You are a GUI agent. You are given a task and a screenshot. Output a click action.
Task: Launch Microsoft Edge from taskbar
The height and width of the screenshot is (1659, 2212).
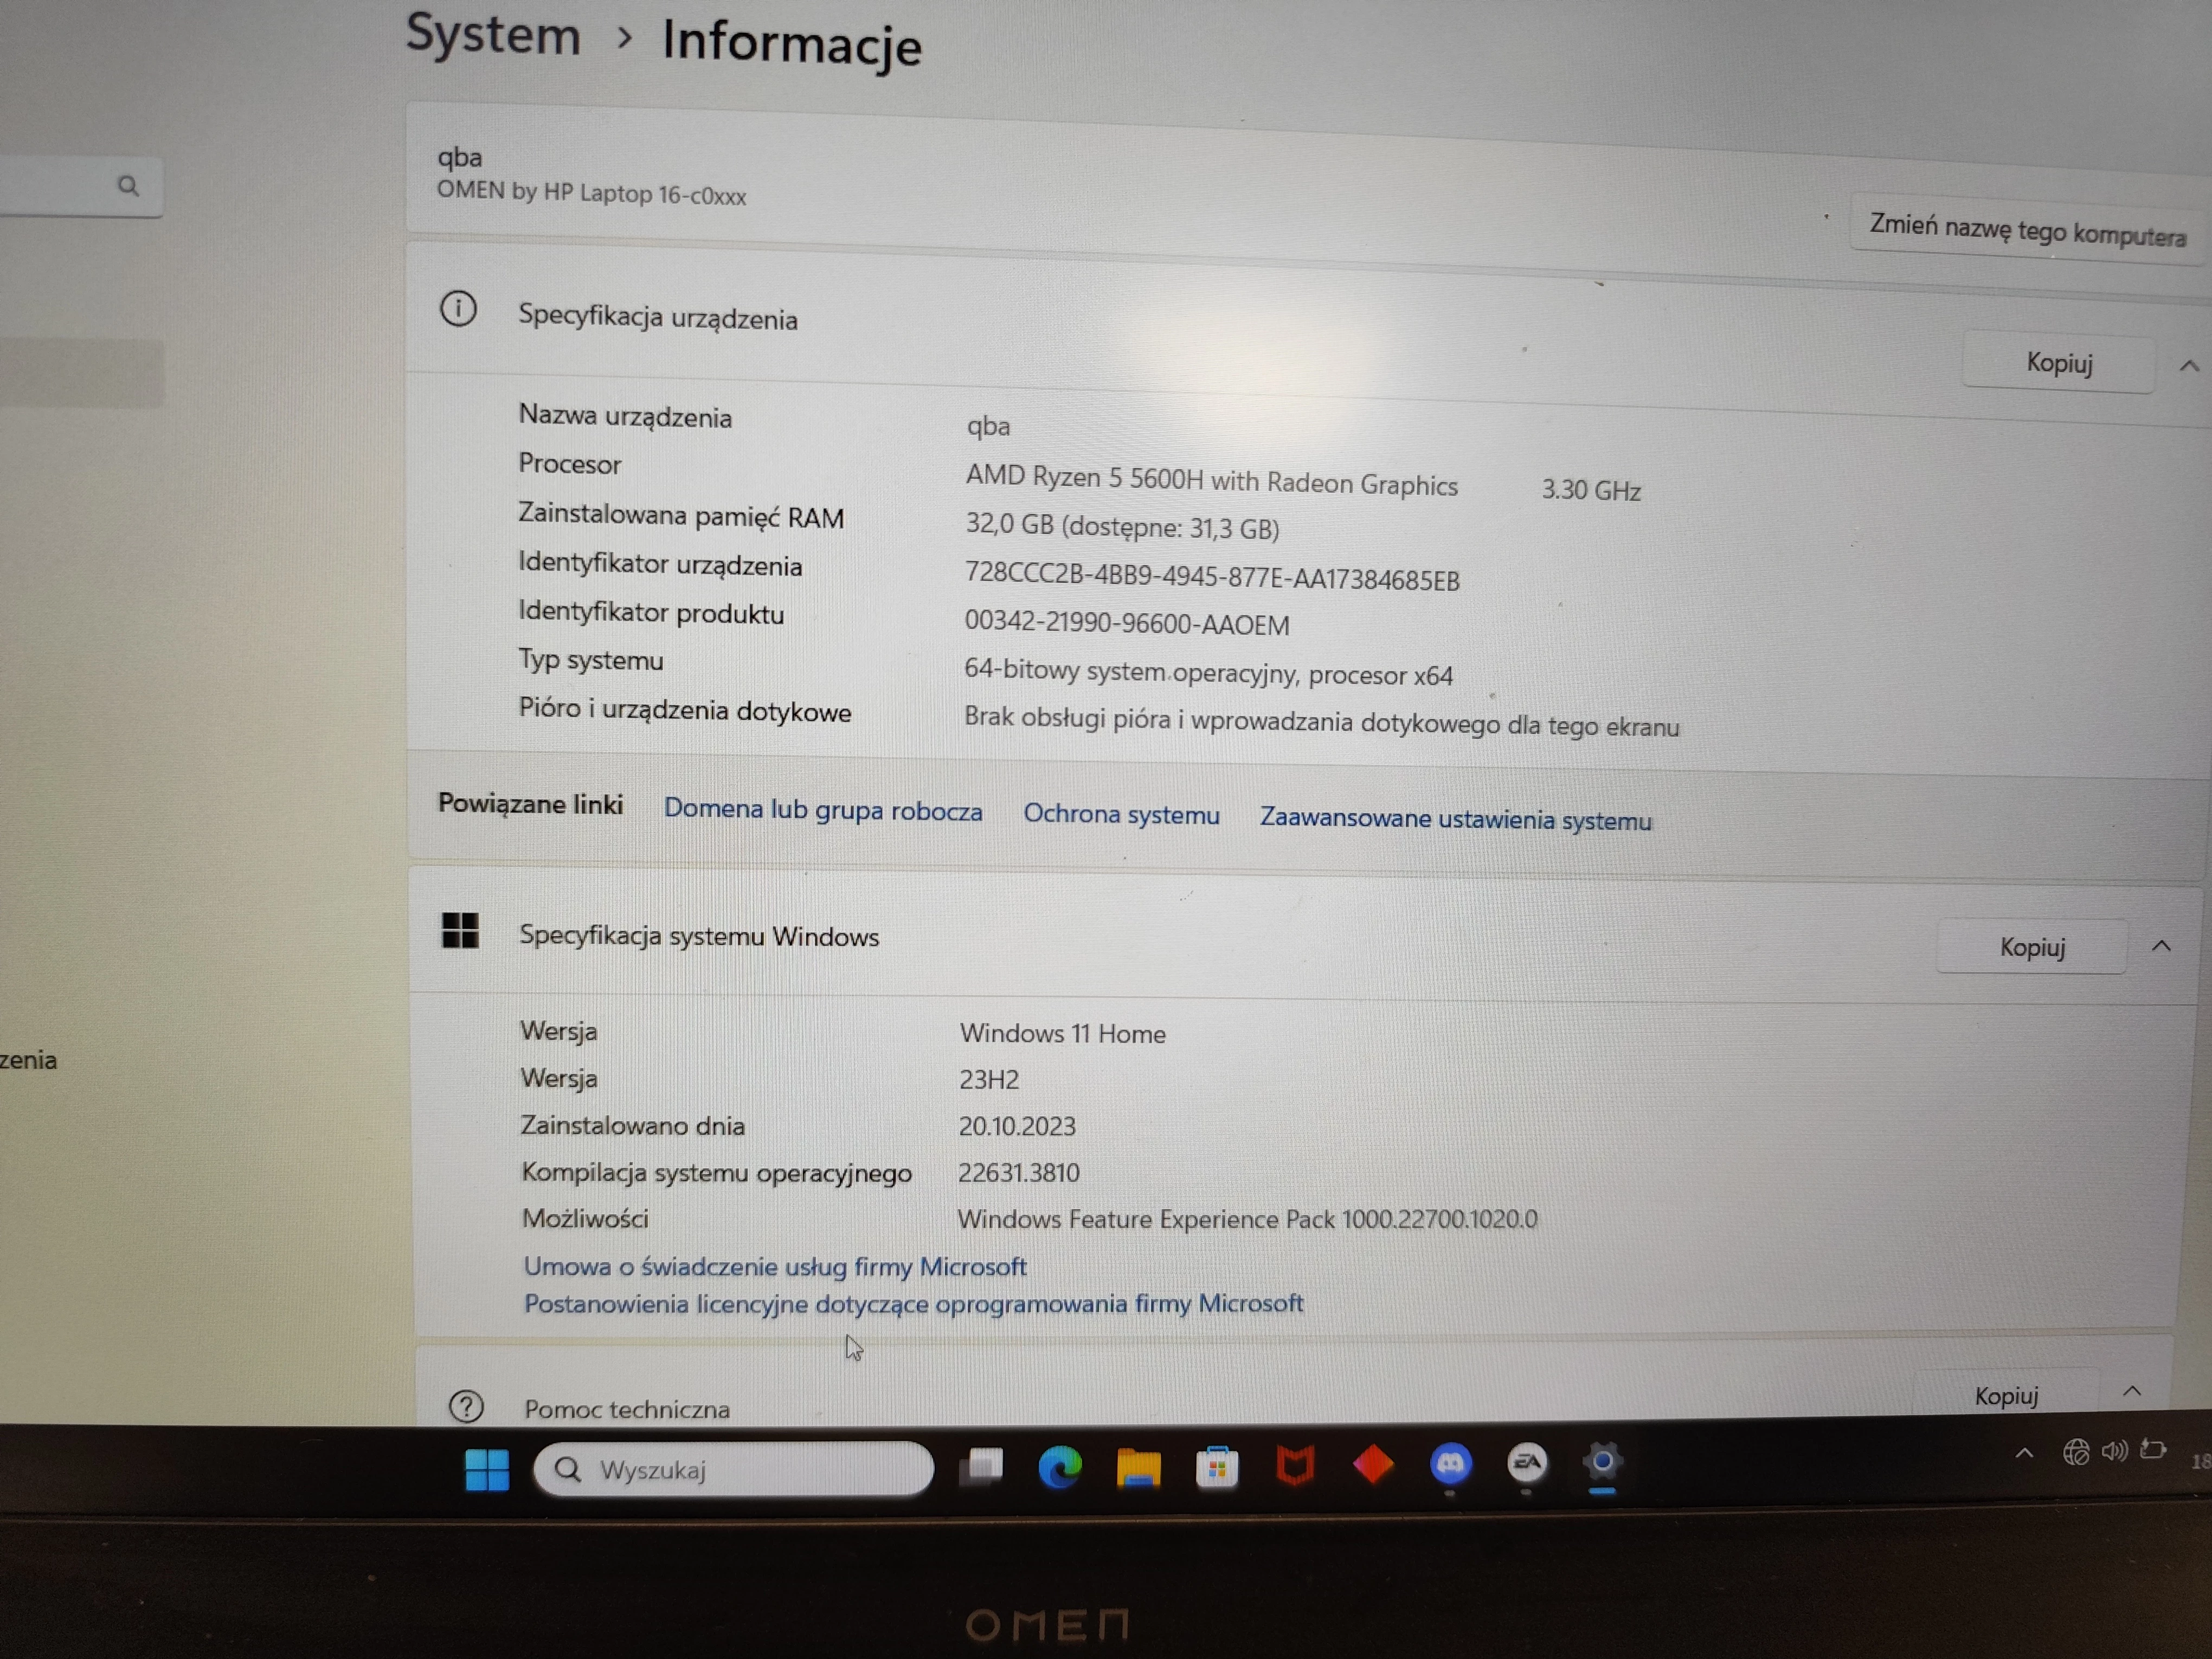pyautogui.click(x=1060, y=1467)
